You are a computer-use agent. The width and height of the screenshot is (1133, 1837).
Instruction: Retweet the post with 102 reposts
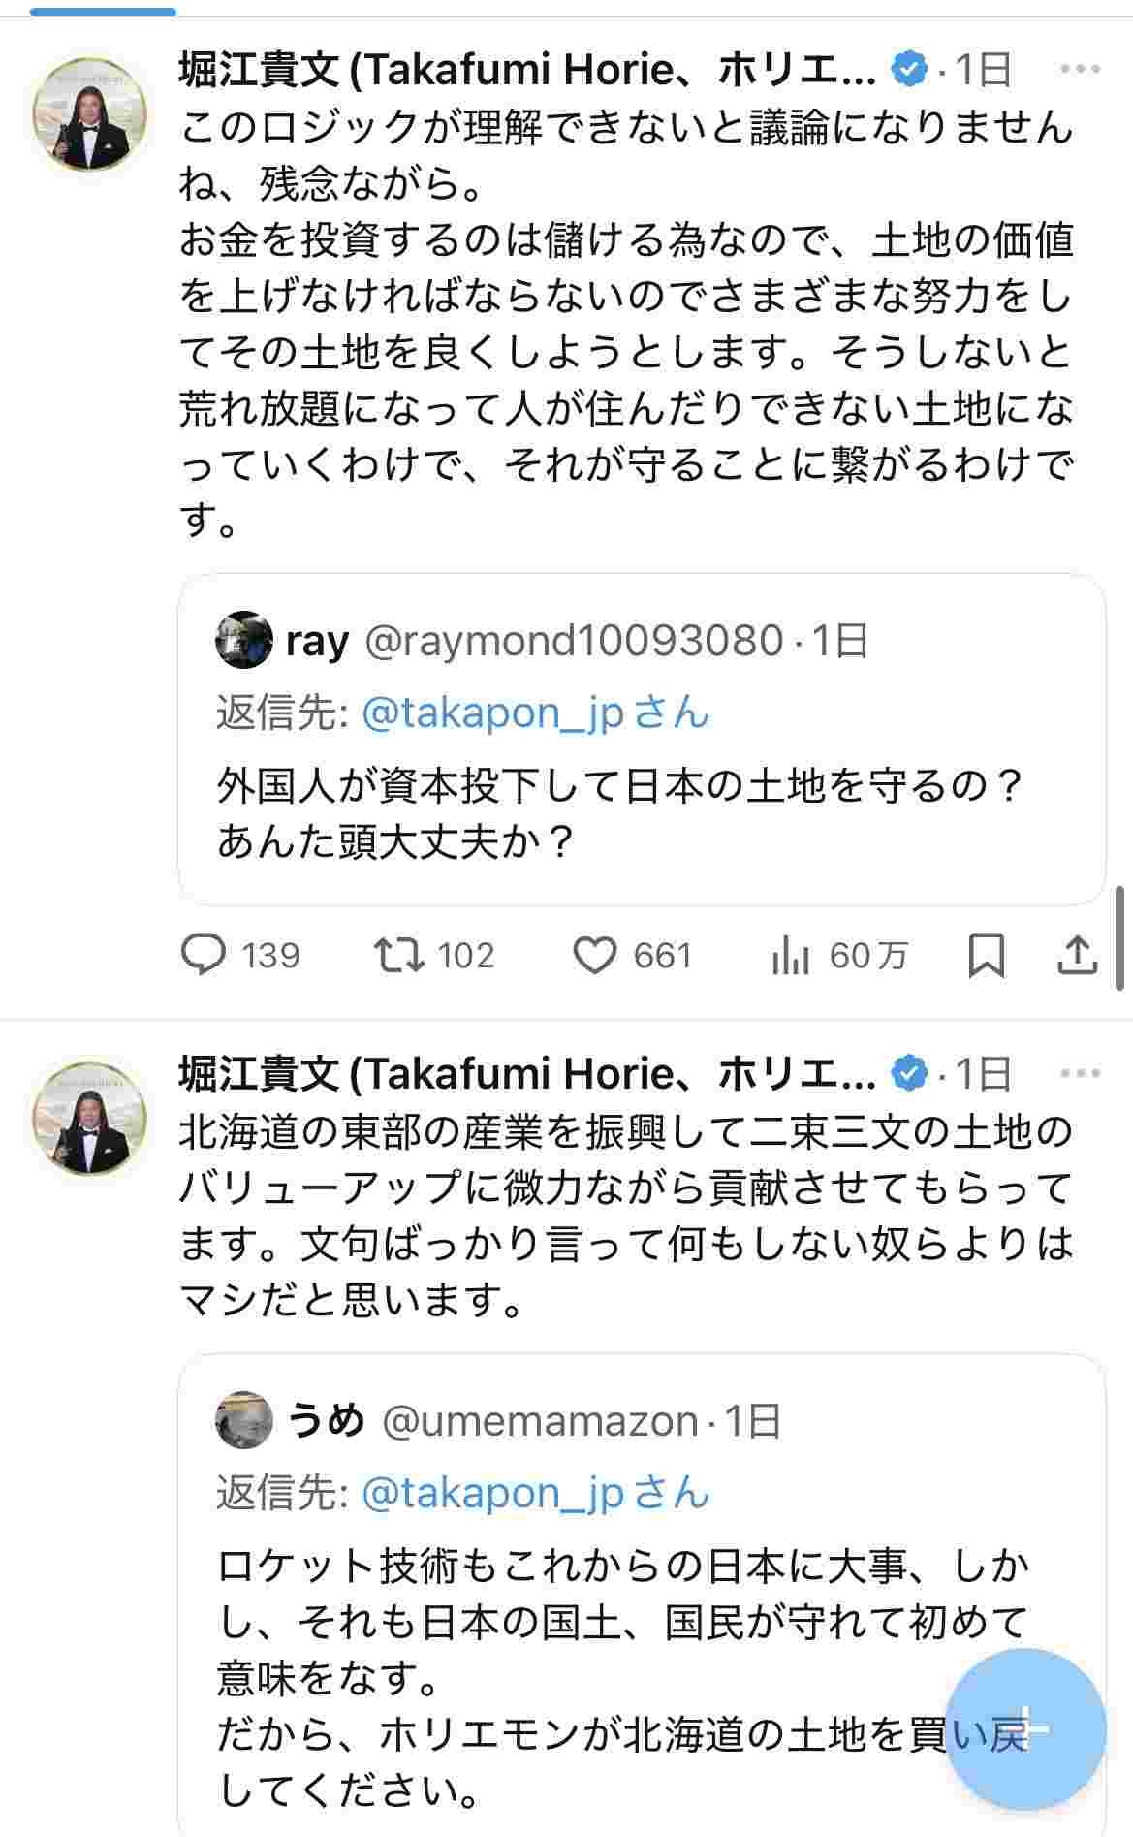(399, 955)
